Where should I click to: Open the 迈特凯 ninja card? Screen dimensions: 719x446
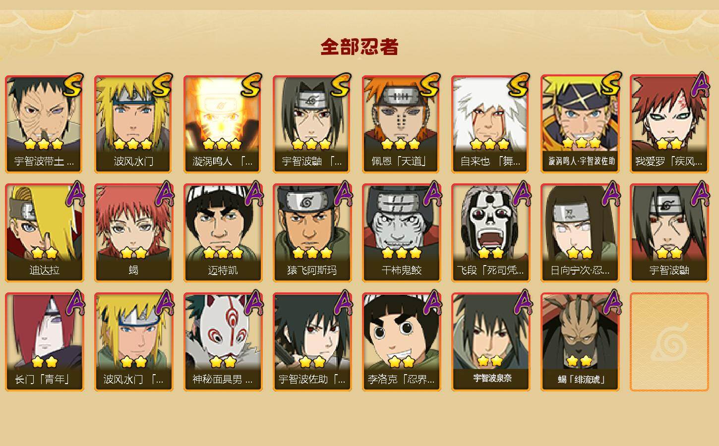pos(223,233)
